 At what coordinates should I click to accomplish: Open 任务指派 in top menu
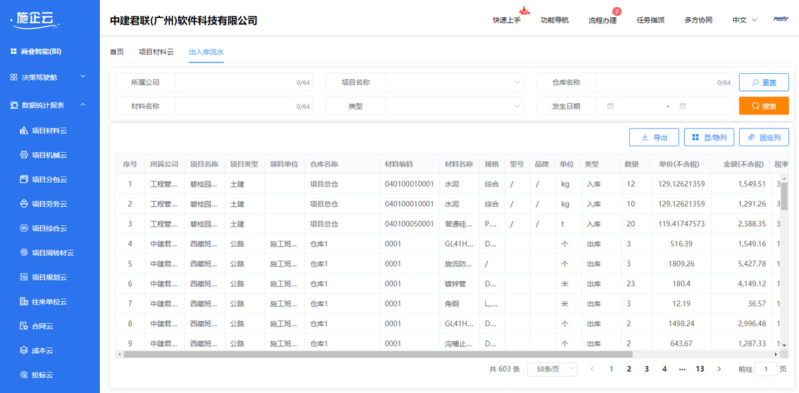tap(651, 20)
